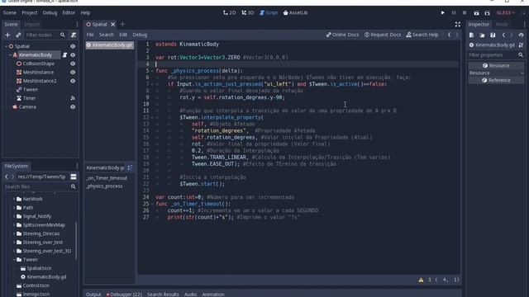Open the Help menu

85,13
